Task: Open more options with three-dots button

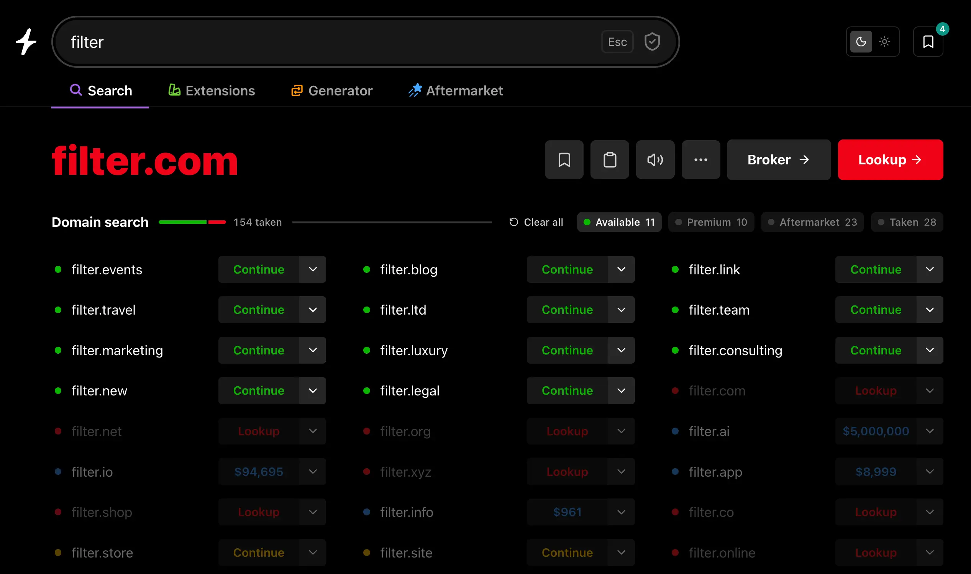Action: pos(701,160)
